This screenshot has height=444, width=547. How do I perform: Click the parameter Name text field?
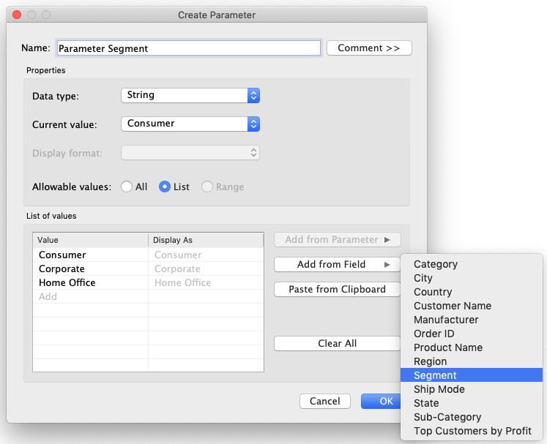pyautogui.click(x=188, y=48)
